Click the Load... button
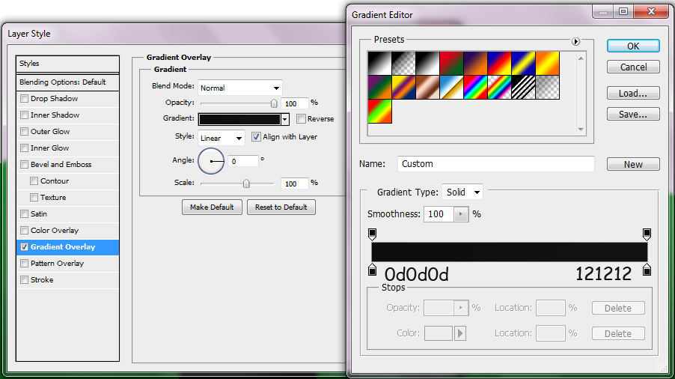The image size is (675, 379). [633, 94]
